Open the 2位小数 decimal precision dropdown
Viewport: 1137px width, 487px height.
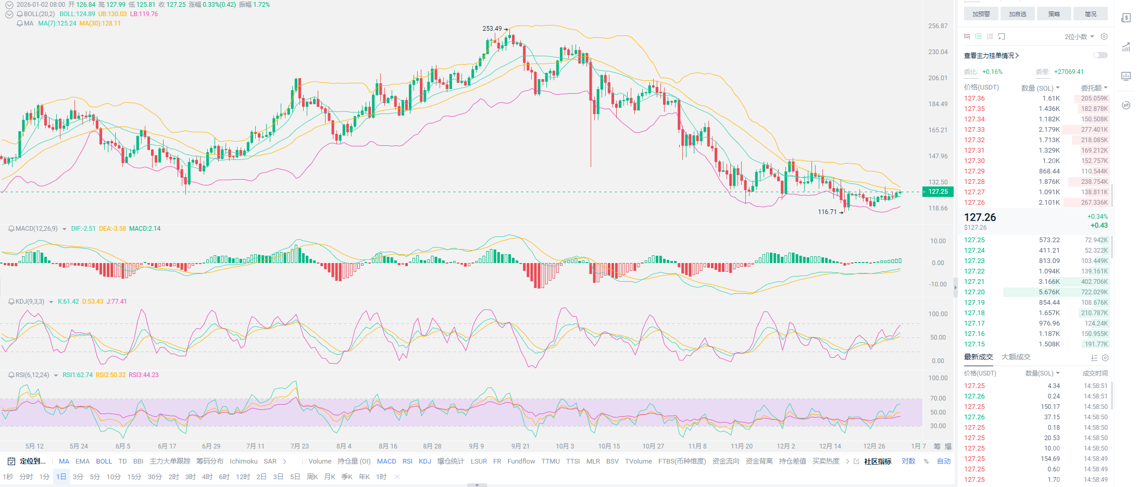1079,36
